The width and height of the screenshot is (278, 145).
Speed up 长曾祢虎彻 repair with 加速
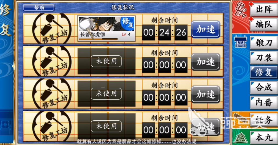click(206, 29)
